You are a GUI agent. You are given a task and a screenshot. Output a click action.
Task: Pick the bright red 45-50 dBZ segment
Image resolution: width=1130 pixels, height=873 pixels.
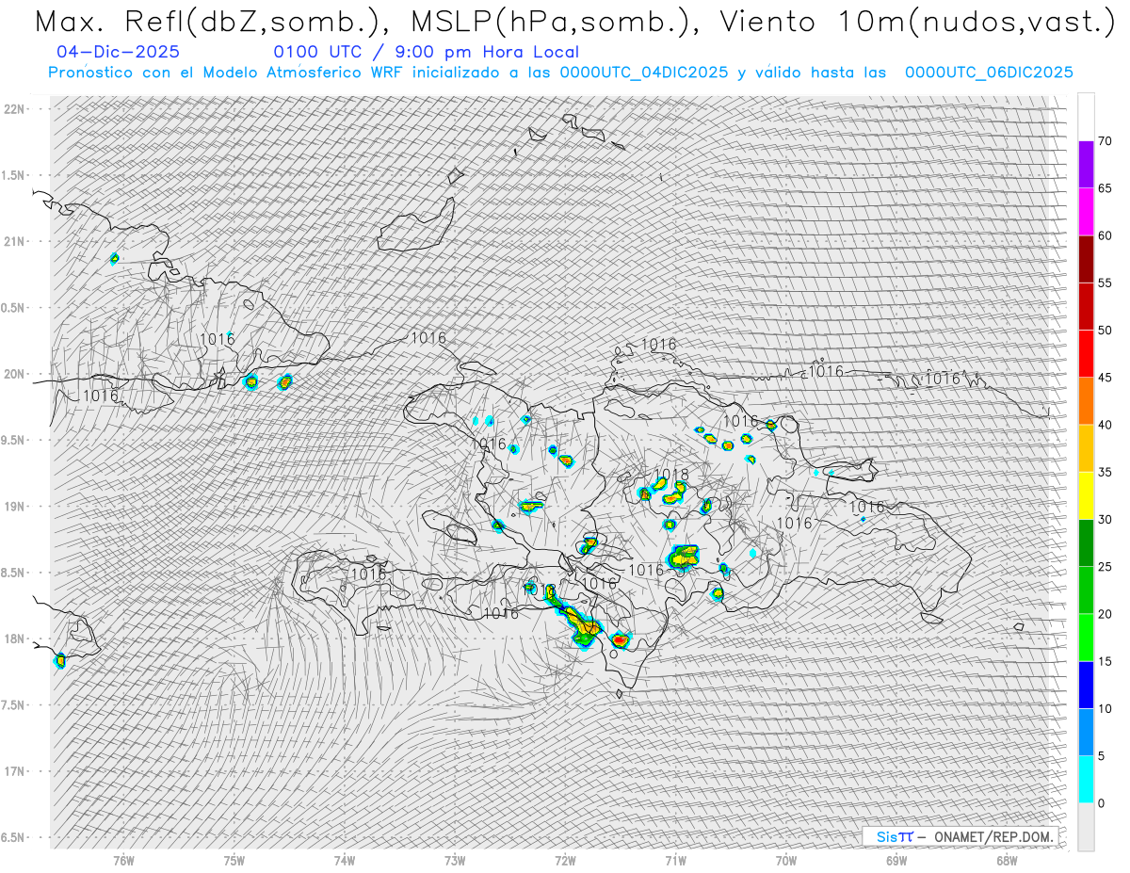click(x=1086, y=353)
